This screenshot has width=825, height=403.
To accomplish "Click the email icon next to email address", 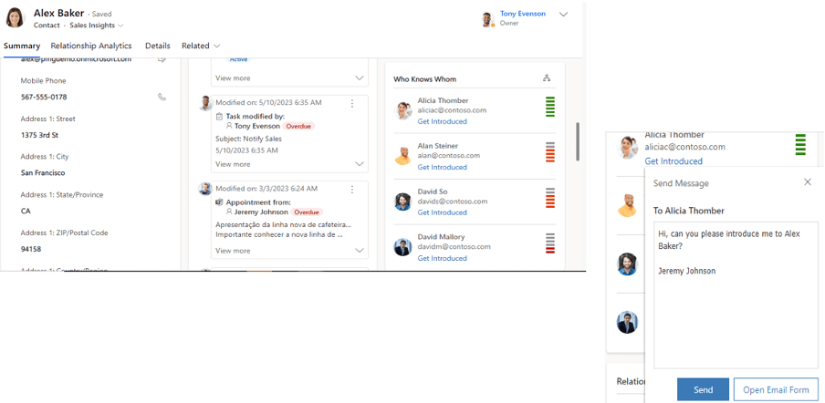I will [162, 59].
